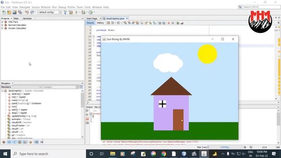This screenshot has height=158, width=281.
Task: Click the New File toolbar icon
Action: tap(4, 12)
